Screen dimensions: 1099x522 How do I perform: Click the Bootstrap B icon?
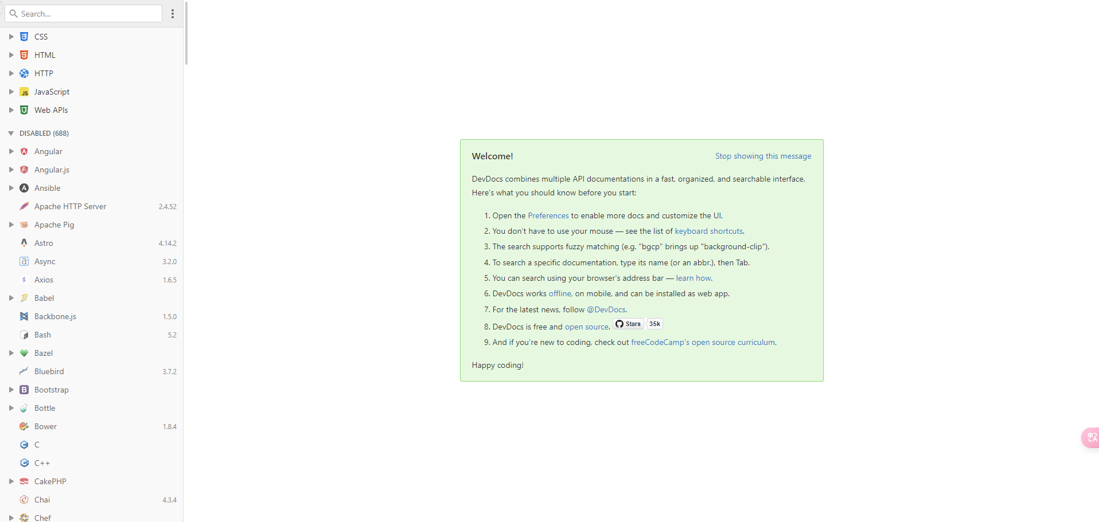(x=24, y=390)
